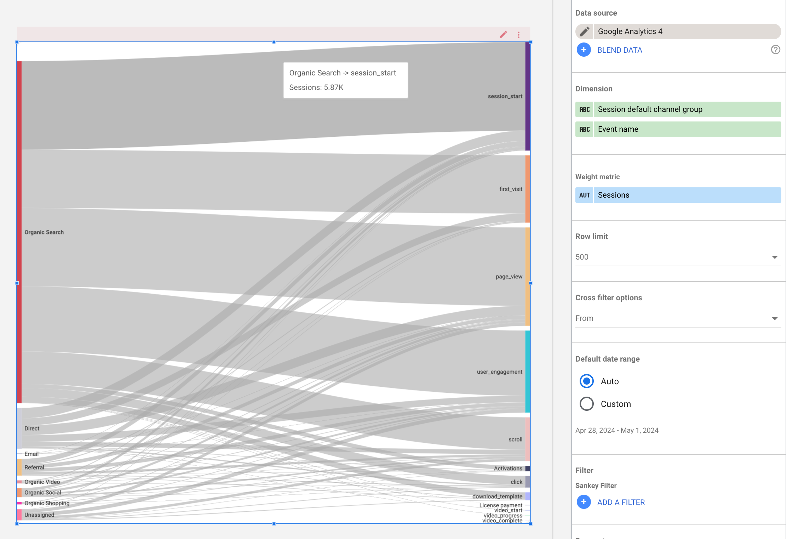Click the top-center chart resize handle
Screen dimensions: 787x539
(274, 42)
